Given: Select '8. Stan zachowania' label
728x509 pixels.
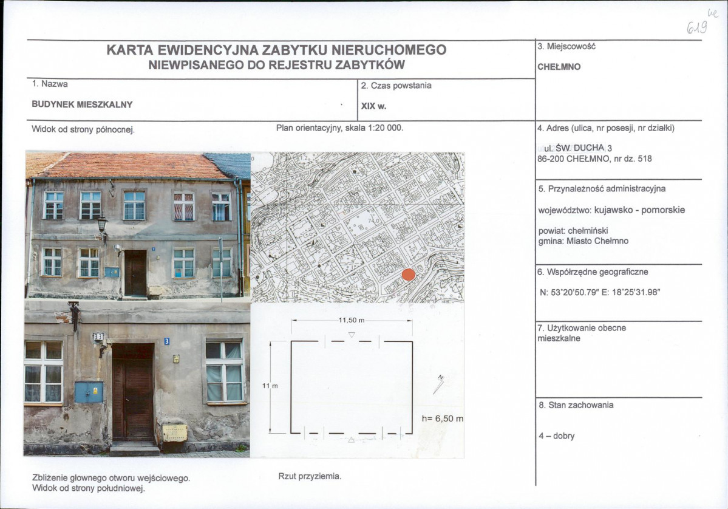Looking at the screenshot, I should point(576,405).
